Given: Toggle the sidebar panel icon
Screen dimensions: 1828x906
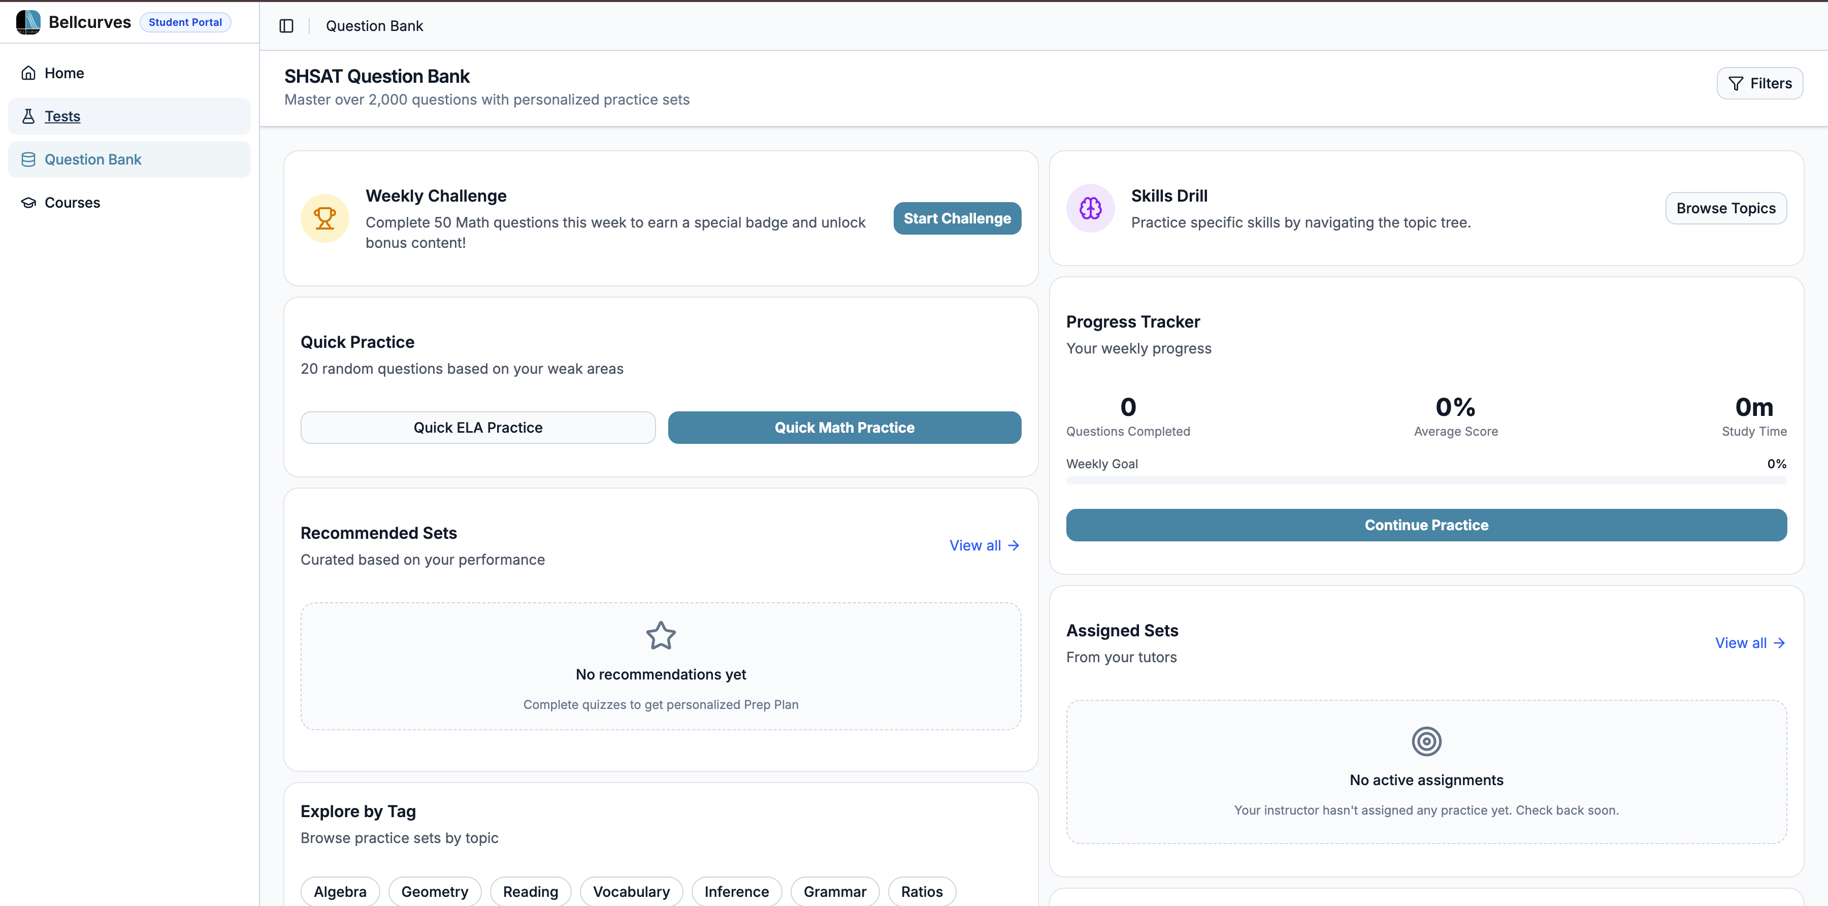Looking at the screenshot, I should (287, 26).
